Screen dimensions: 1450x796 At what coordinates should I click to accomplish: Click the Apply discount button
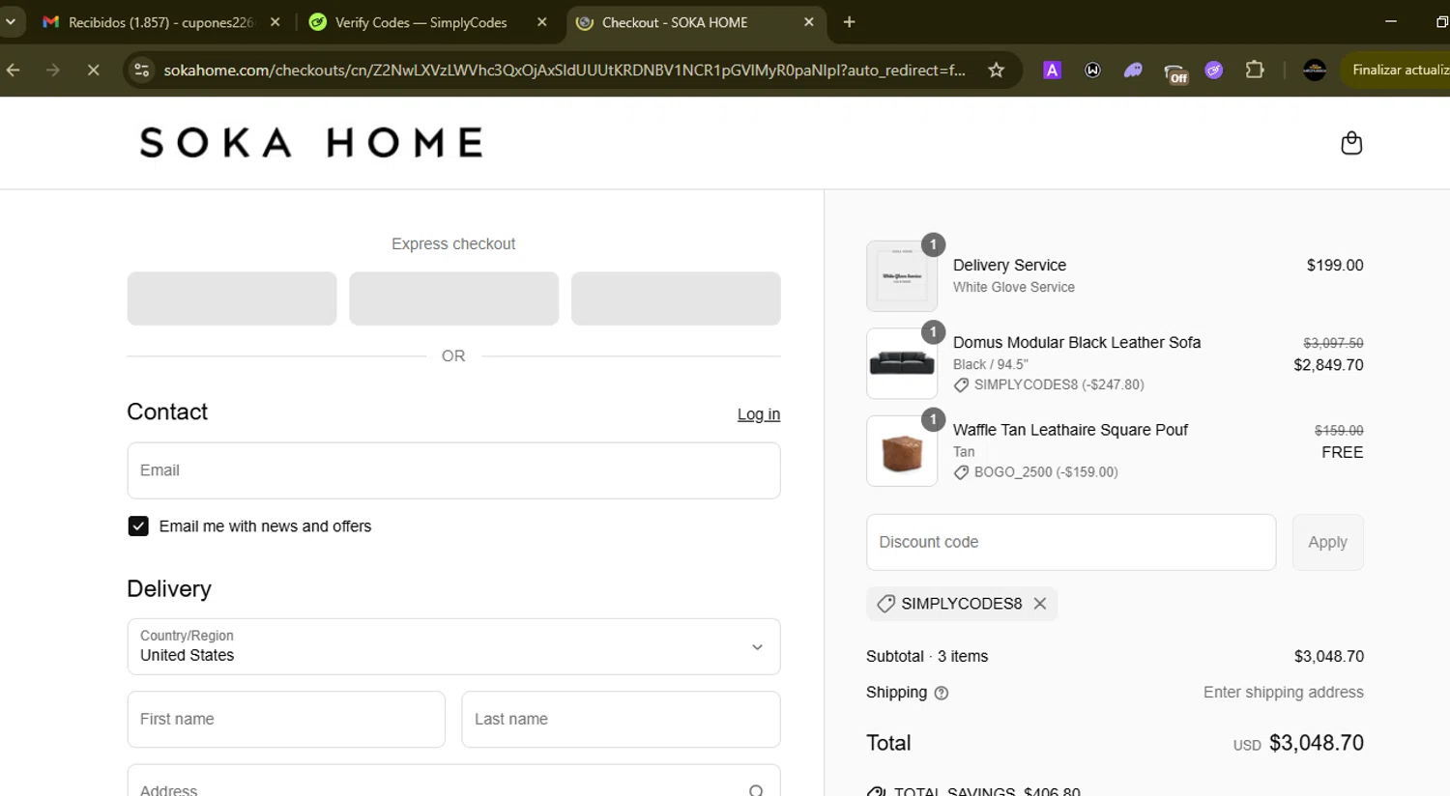(x=1327, y=542)
